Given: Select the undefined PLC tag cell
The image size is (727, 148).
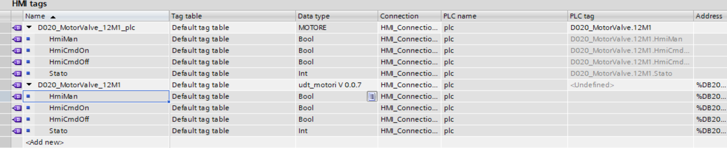Looking at the screenshot, I should (x=592, y=85).
